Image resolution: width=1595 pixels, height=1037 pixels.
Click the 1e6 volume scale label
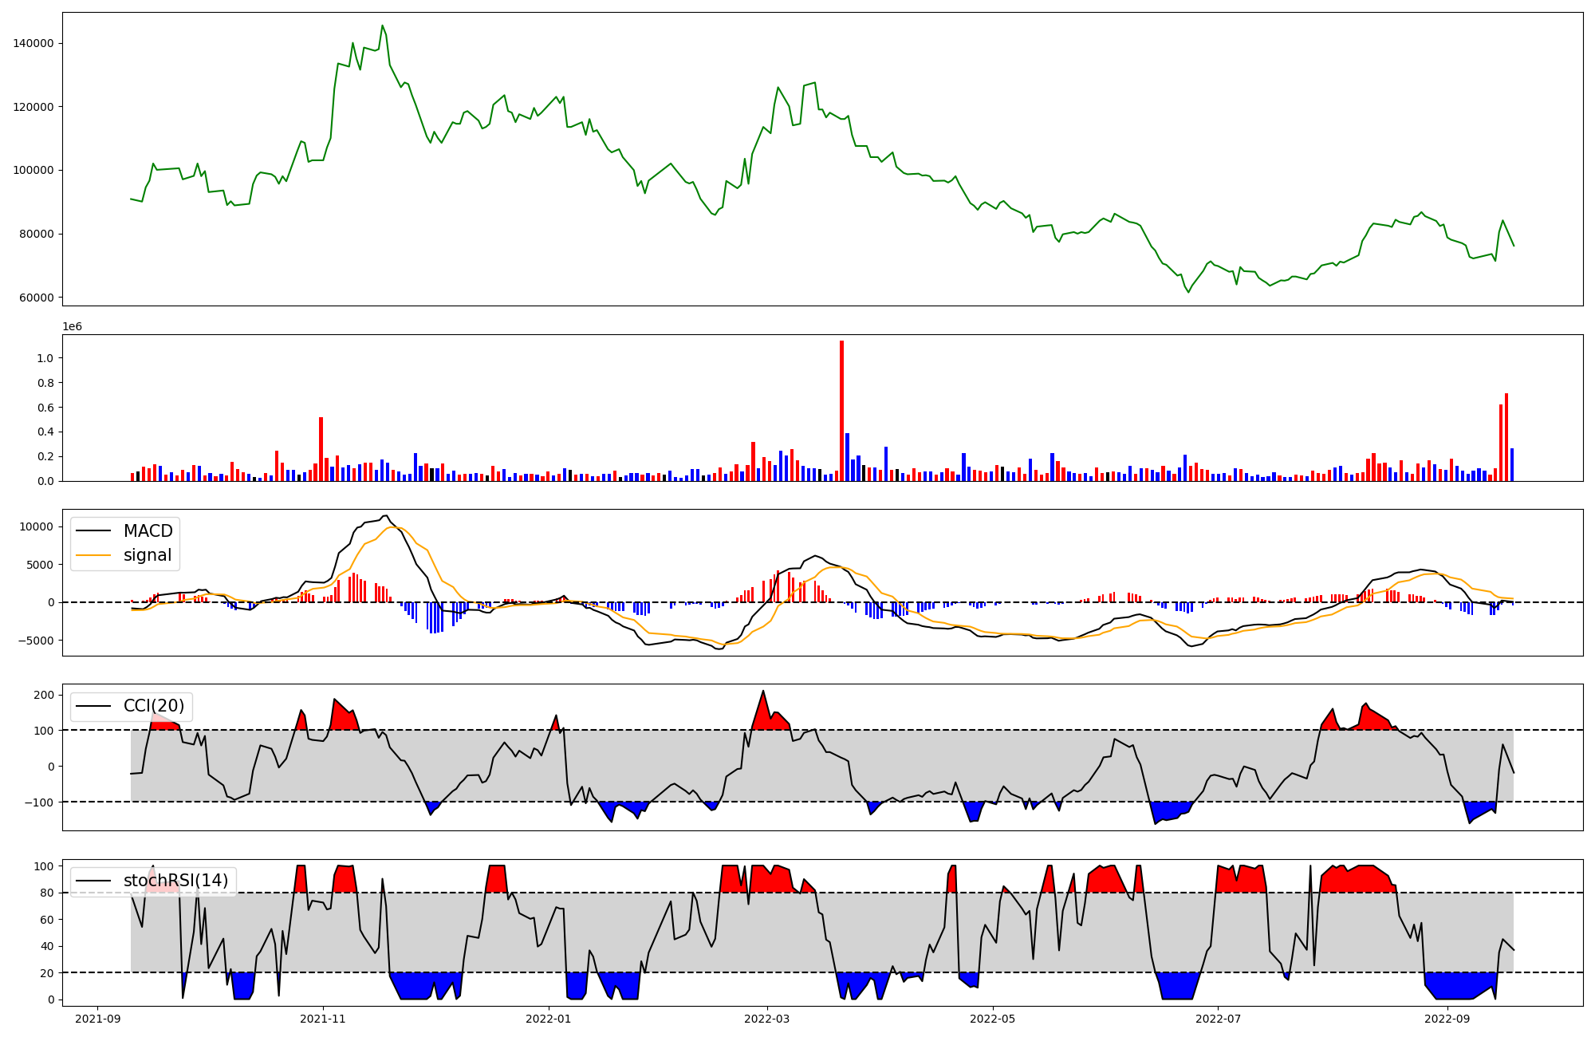point(72,327)
